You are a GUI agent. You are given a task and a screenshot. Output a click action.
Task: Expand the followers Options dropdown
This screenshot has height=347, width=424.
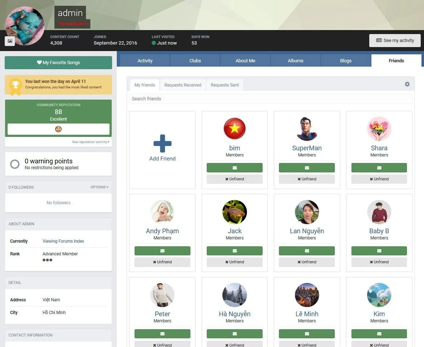click(x=99, y=187)
